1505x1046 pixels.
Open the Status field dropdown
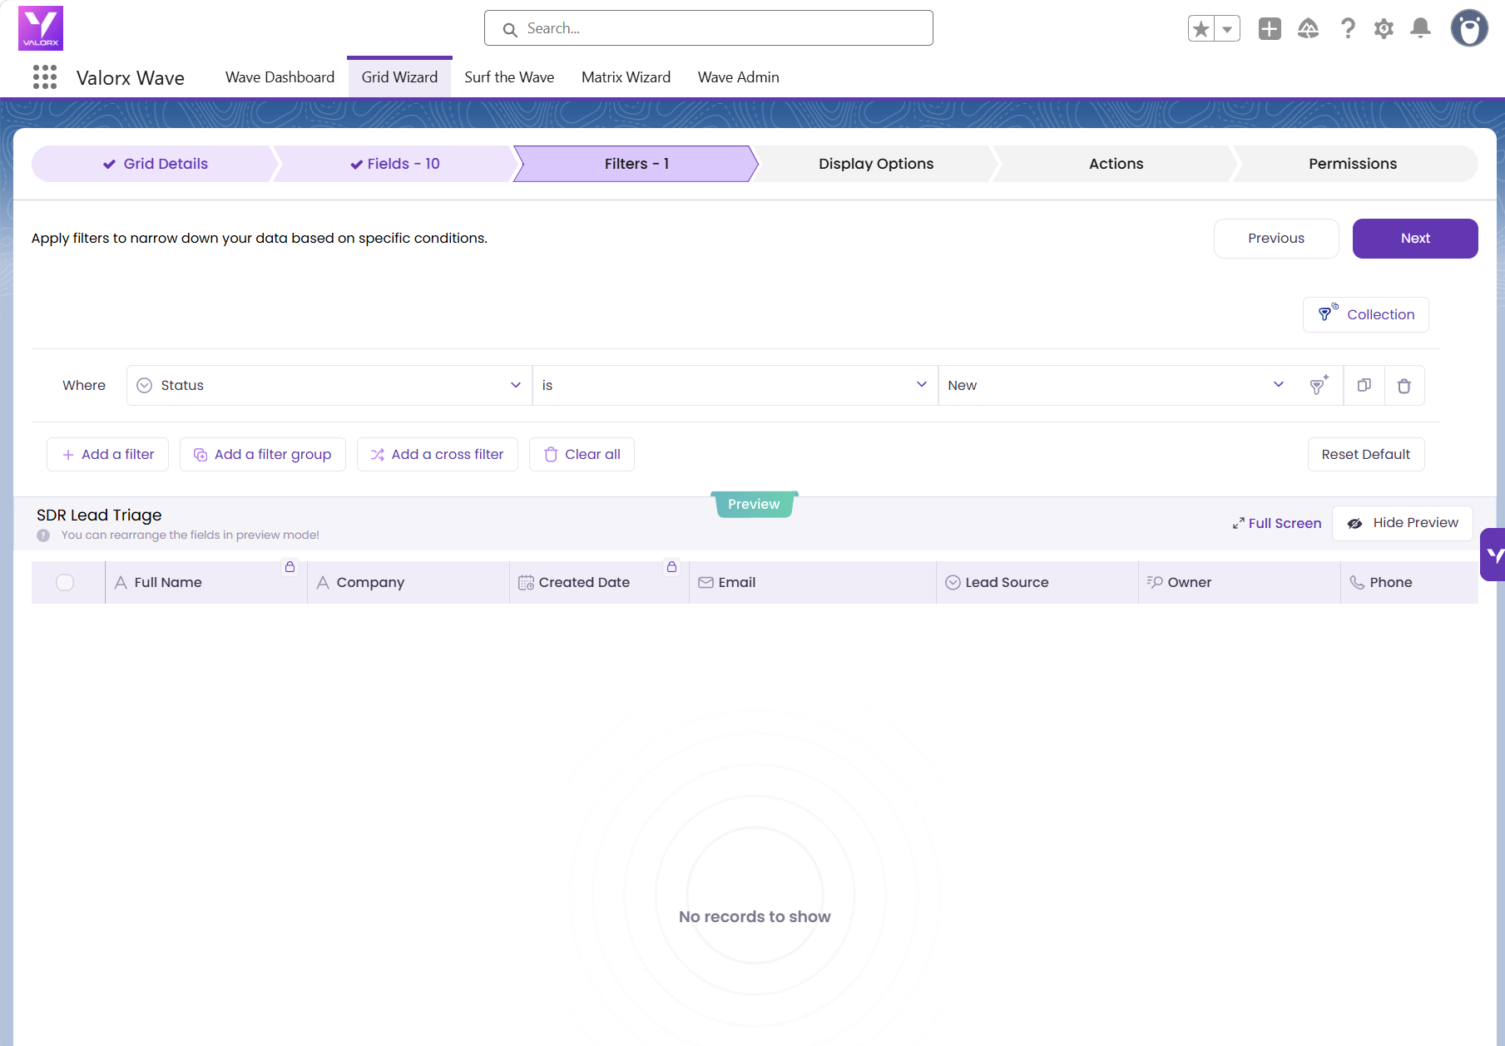[329, 385]
